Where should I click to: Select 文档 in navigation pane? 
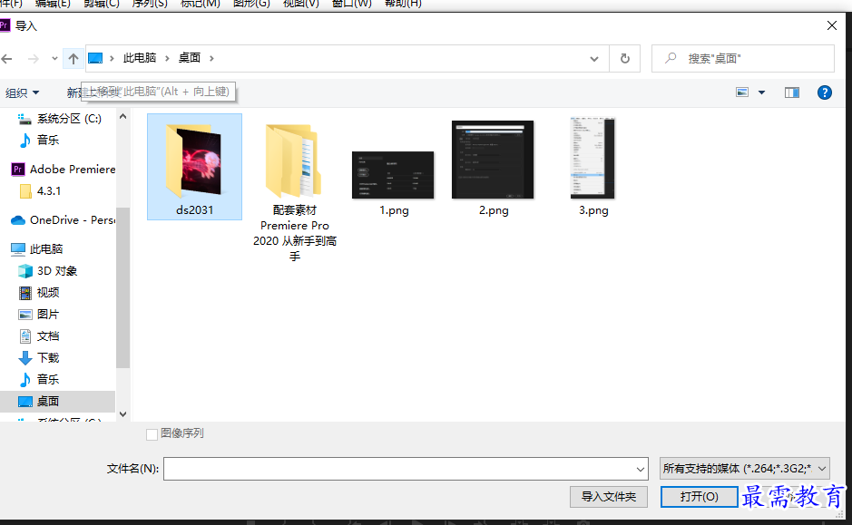[39, 336]
